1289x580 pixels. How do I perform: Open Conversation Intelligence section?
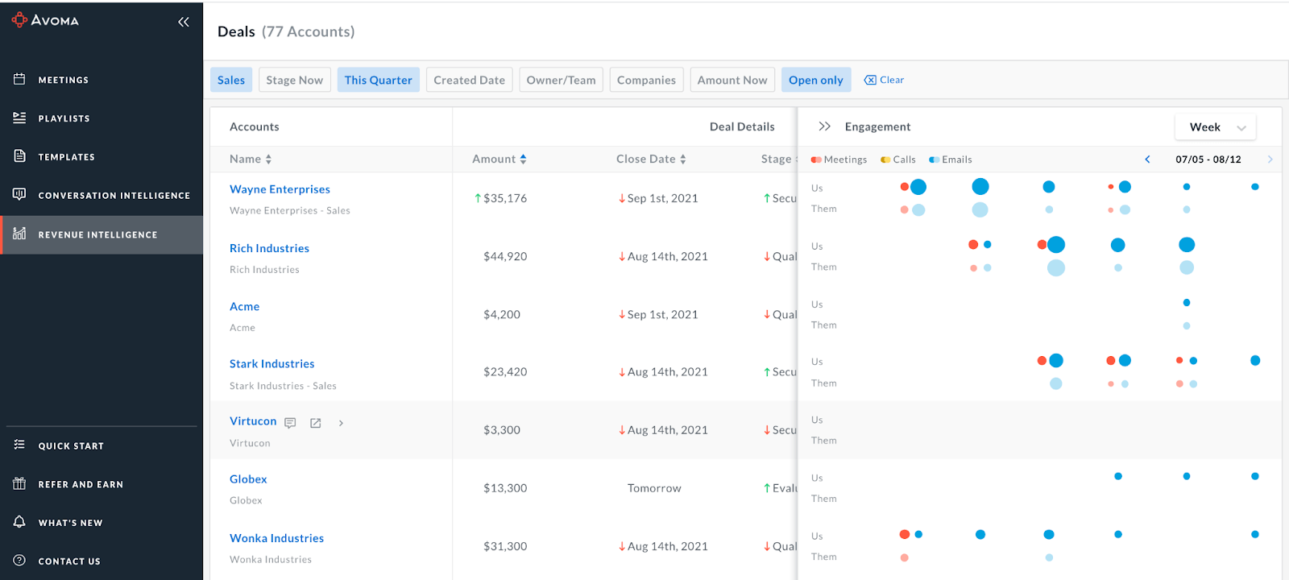tap(114, 196)
